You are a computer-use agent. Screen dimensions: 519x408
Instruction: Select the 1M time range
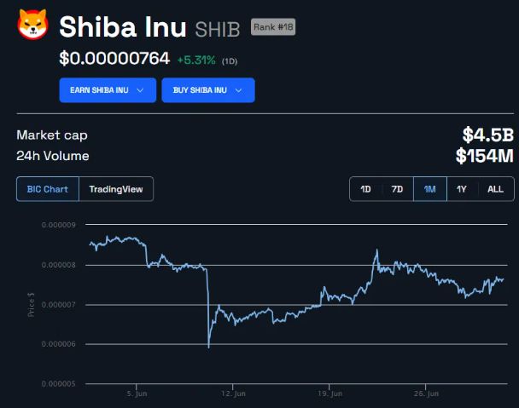429,189
